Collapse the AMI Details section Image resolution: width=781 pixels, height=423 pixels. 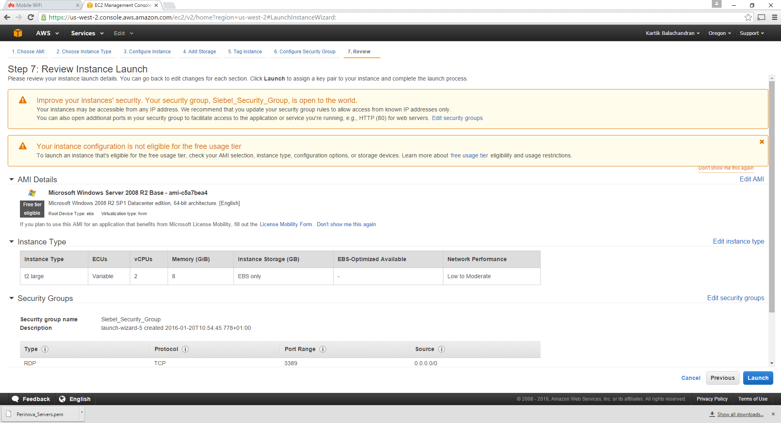click(11, 179)
